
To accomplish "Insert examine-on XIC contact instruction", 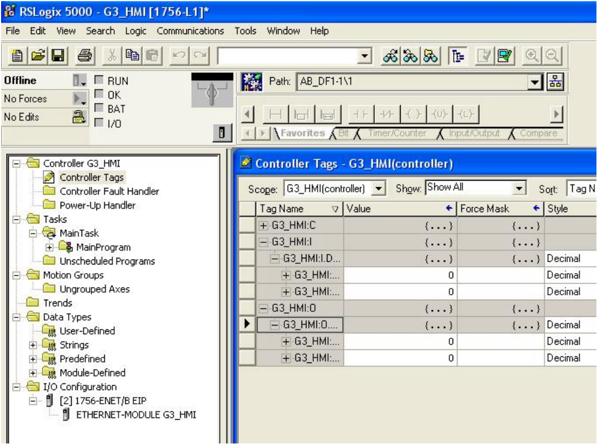I will pyautogui.click(x=360, y=114).
